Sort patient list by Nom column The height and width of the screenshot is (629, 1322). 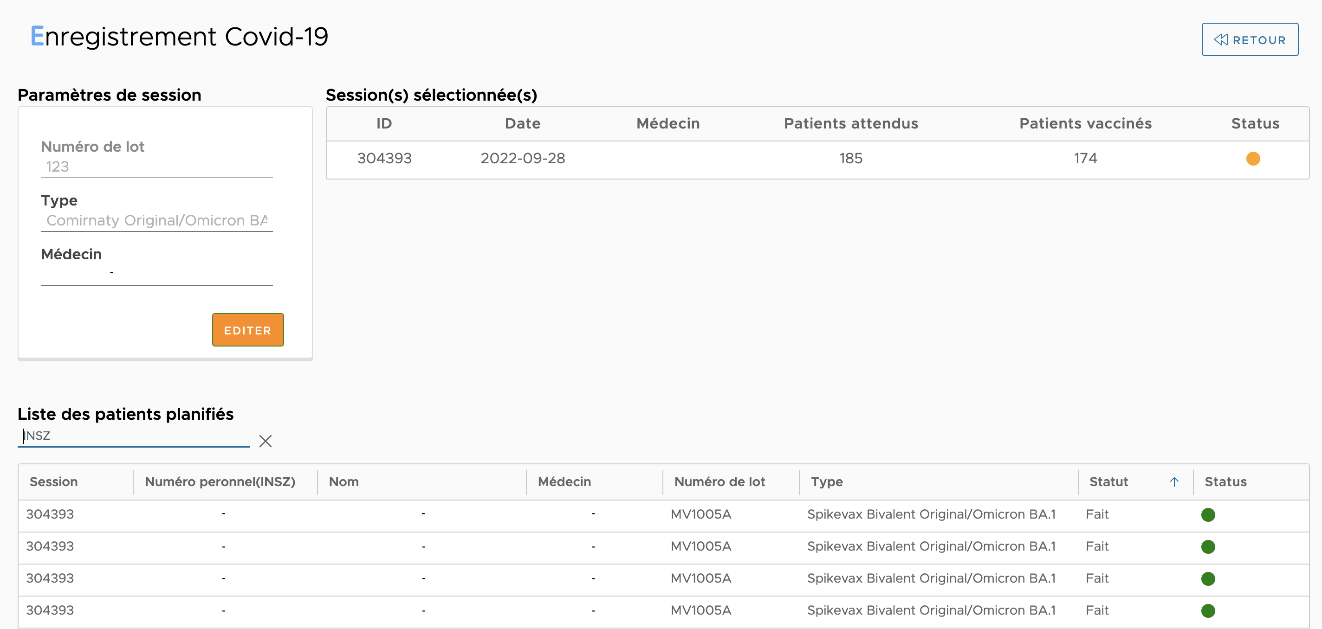[x=344, y=482]
